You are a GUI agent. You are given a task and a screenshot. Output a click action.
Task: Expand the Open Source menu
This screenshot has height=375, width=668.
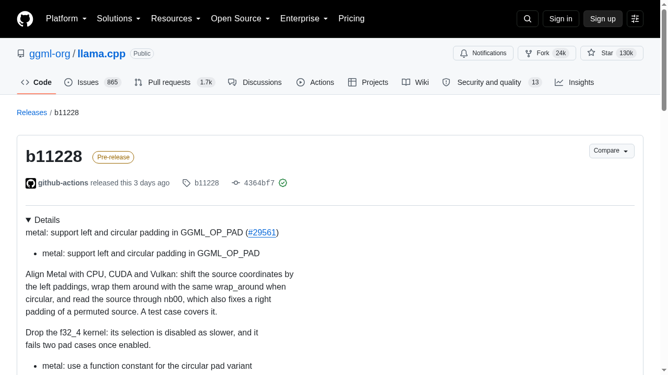[x=241, y=19]
